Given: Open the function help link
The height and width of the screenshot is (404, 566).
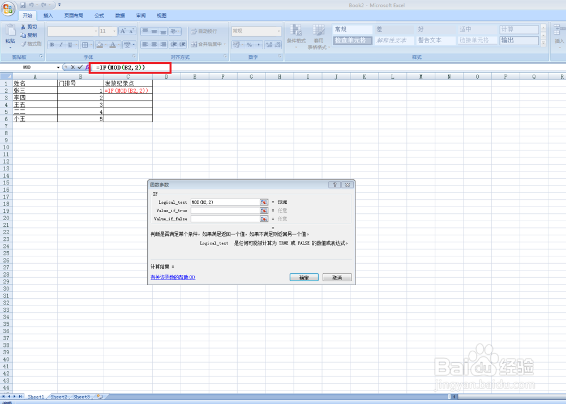Looking at the screenshot, I should coord(173,277).
